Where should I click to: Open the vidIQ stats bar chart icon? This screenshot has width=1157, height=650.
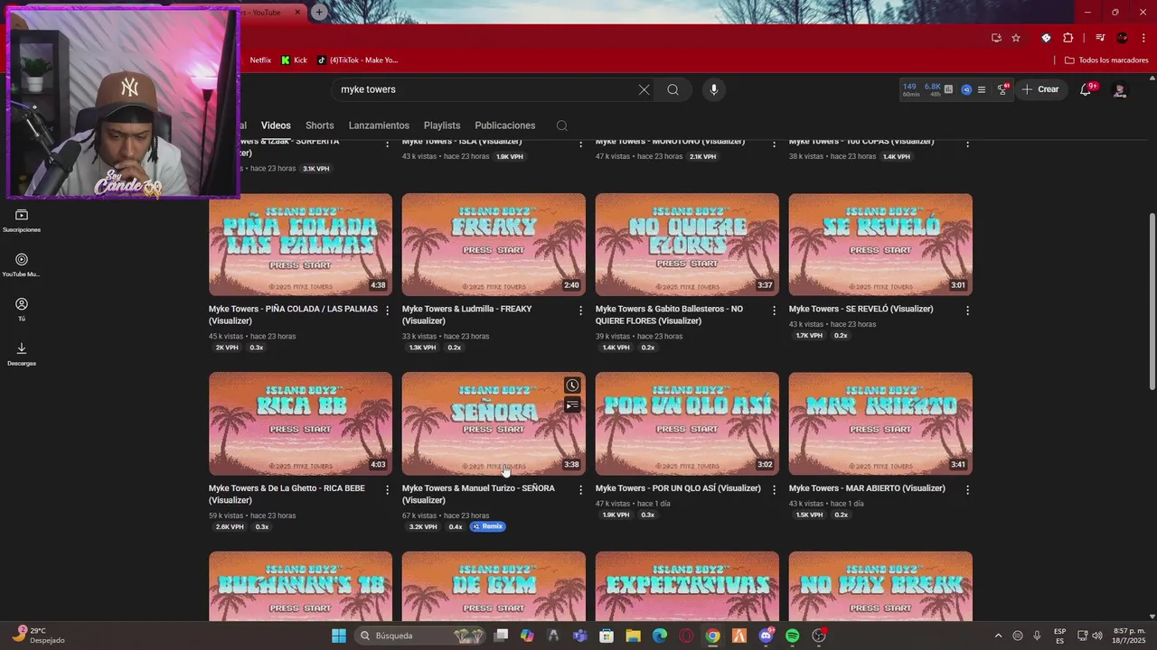[x=948, y=89]
